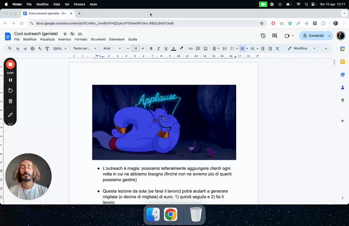Open the Strumenti menu
Viewport: 349px width, 226px height.
(98, 39)
